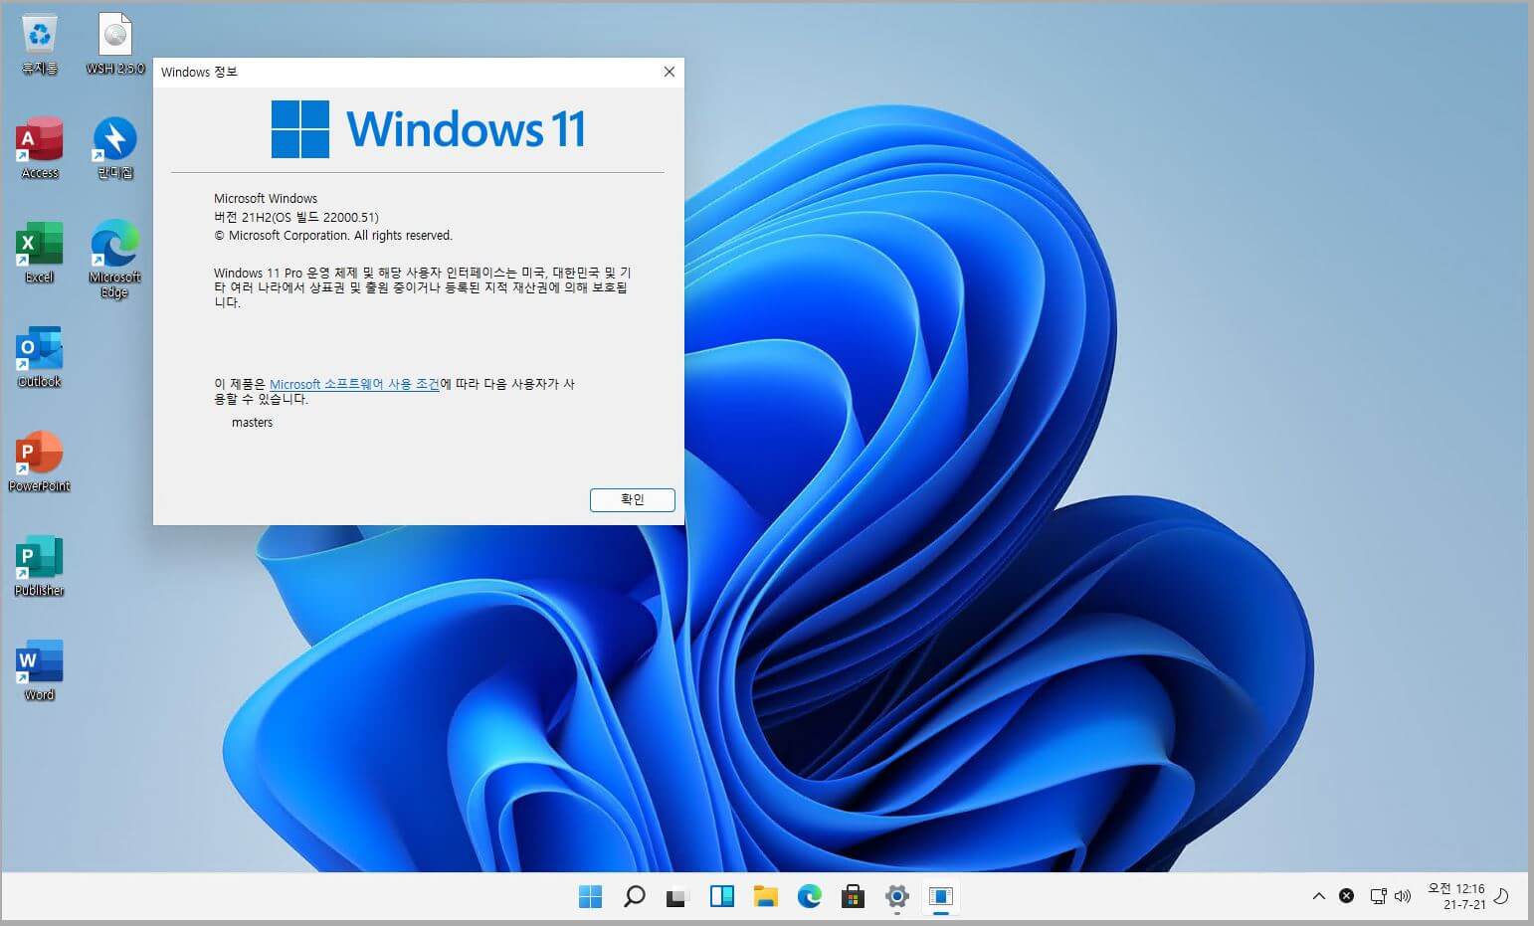Viewport: 1534px width, 926px height.
Task: Open the clock showing 12:16
Action: click(x=1456, y=896)
